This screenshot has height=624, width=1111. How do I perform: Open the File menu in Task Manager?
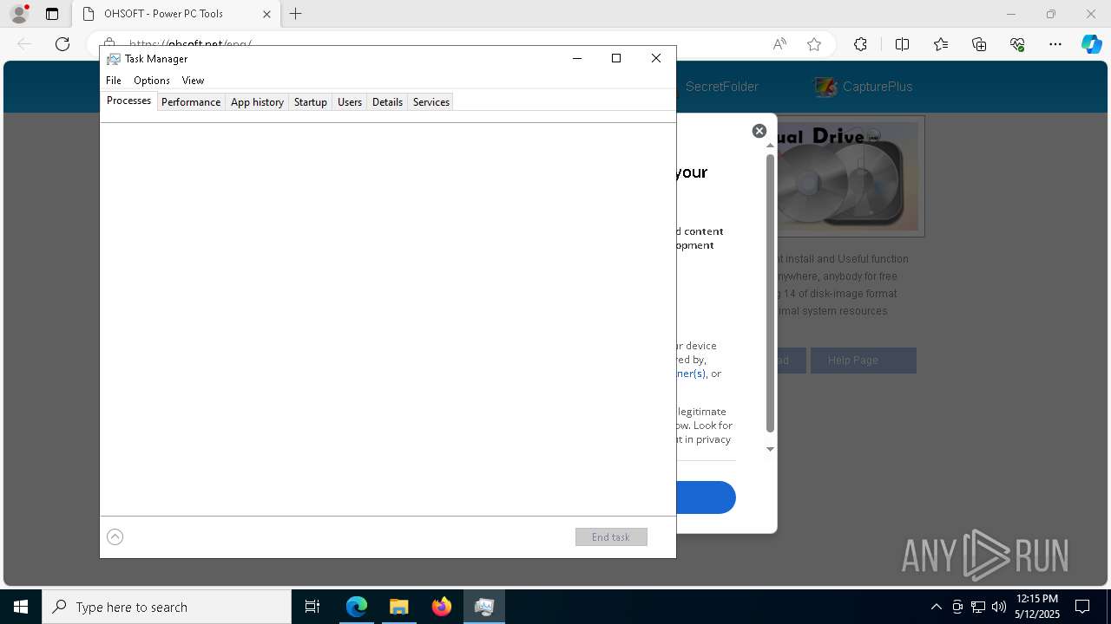[114, 80]
